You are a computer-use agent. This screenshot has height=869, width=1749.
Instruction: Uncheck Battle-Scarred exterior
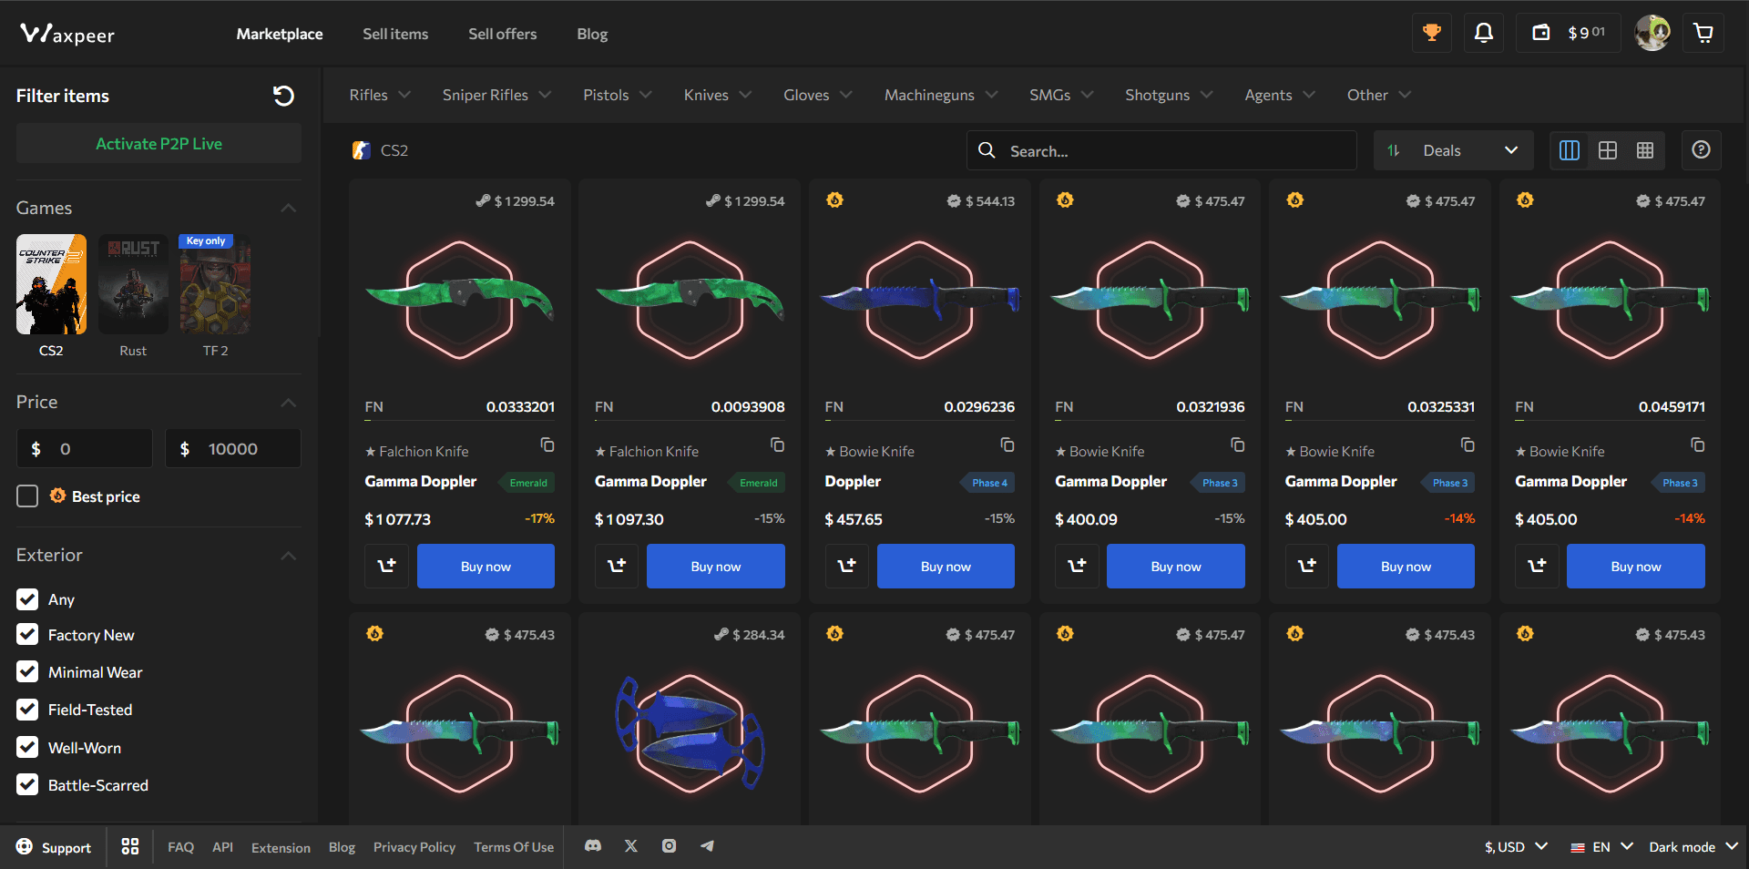[x=27, y=785]
